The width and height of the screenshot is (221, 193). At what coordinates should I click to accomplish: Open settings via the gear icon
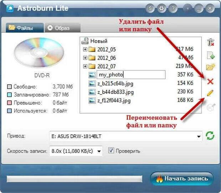click(161, 8)
